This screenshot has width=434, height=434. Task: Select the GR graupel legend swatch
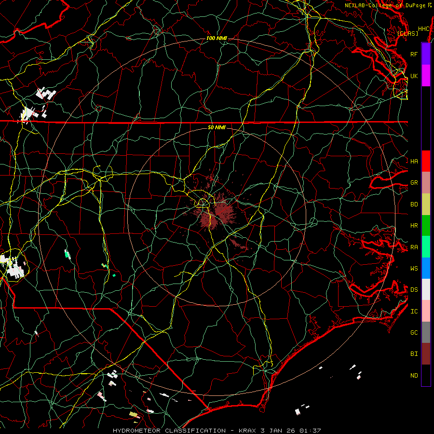click(x=426, y=183)
